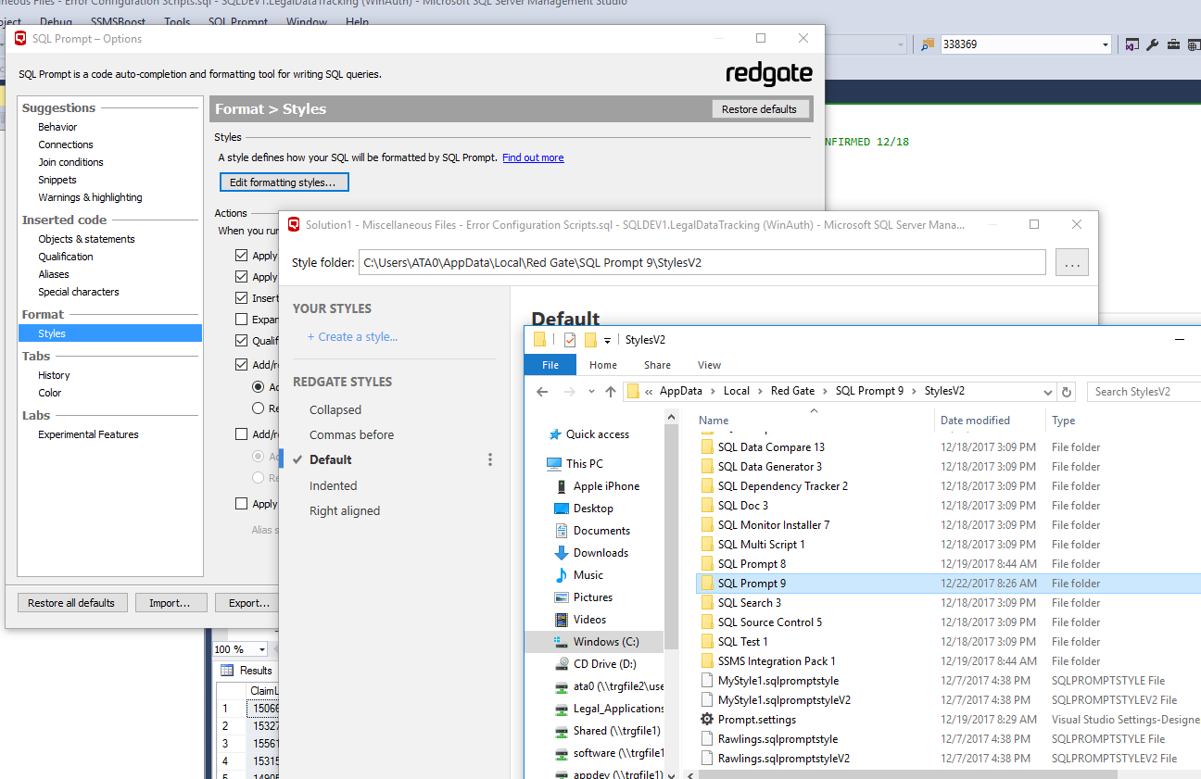Click + Create a style… link

pos(352,337)
